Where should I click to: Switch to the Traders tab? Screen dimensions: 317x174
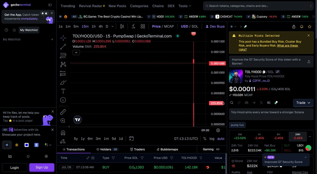[137, 149]
